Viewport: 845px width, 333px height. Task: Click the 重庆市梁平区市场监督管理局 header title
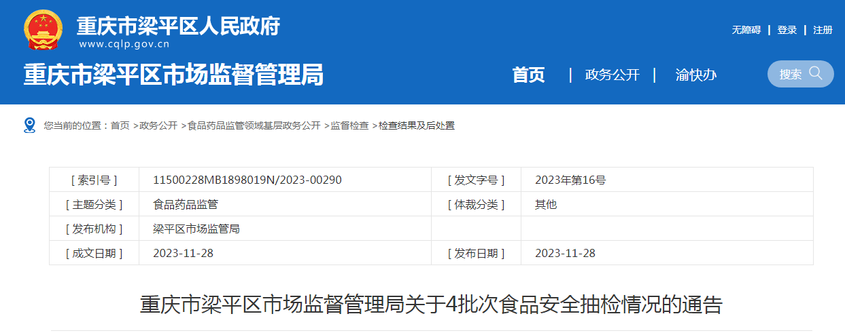(x=173, y=75)
